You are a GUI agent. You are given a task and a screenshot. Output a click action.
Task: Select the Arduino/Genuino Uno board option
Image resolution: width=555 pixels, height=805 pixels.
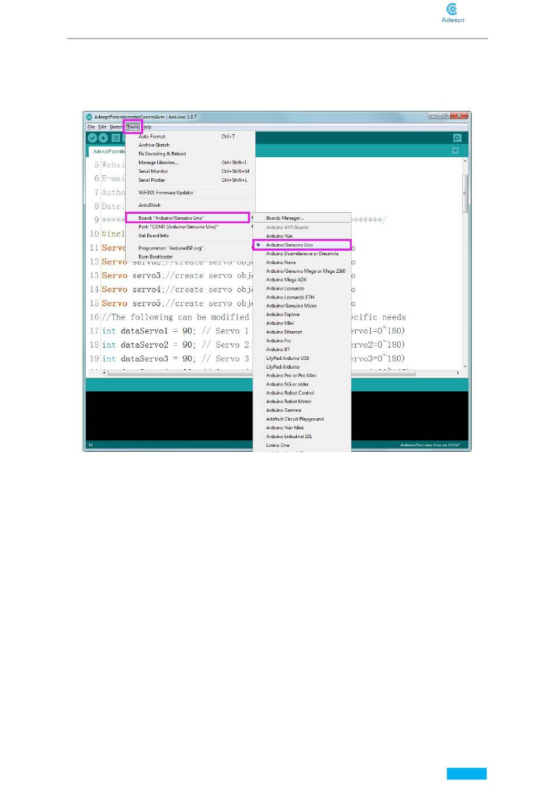(302, 245)
